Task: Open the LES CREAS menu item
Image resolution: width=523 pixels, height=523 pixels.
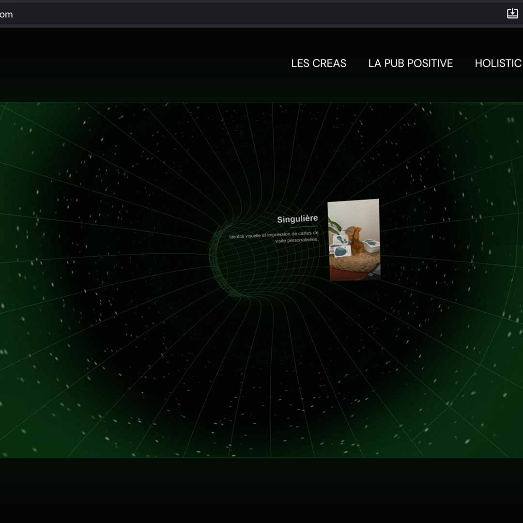Action: coord(318,63)
